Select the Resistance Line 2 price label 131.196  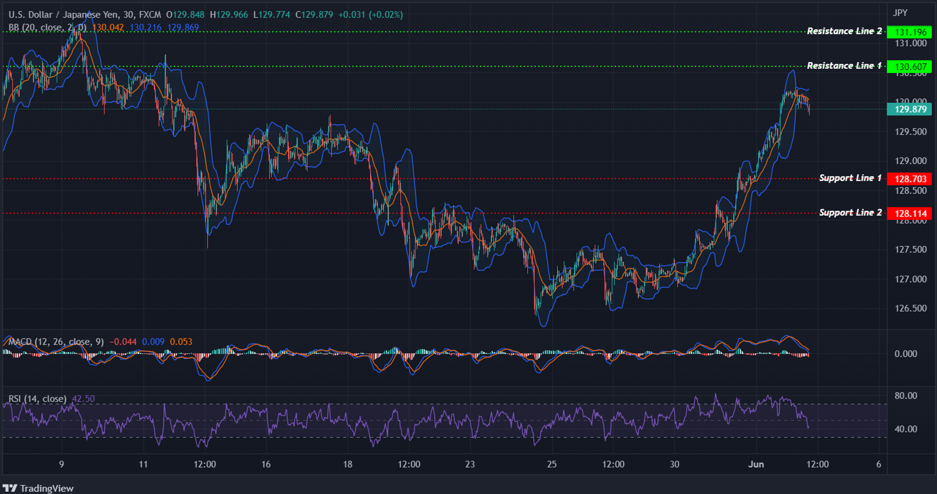pos(909,31)
